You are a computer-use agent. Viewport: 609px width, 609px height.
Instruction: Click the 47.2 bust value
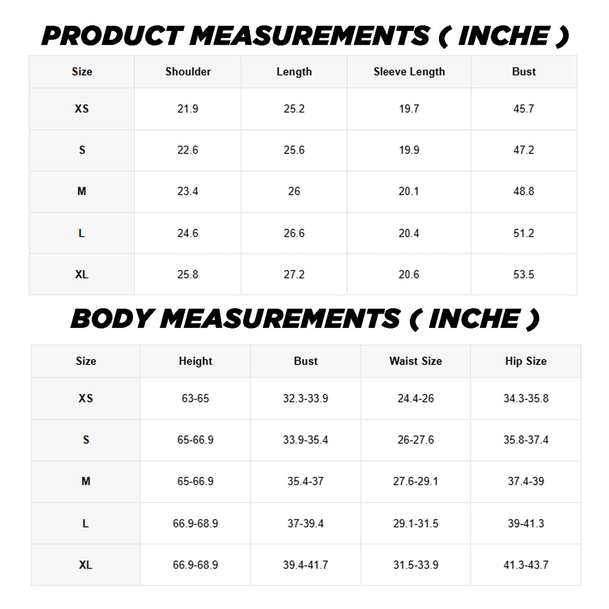(x=524, y=150)
